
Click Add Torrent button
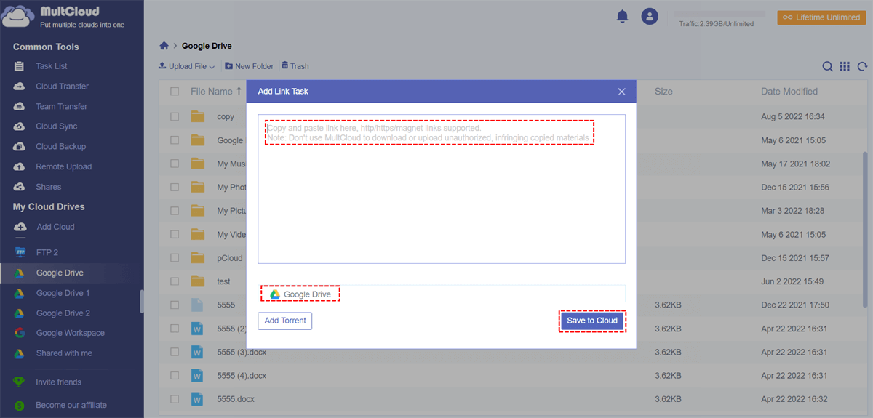pyautogui.click(x=285, y=321)
